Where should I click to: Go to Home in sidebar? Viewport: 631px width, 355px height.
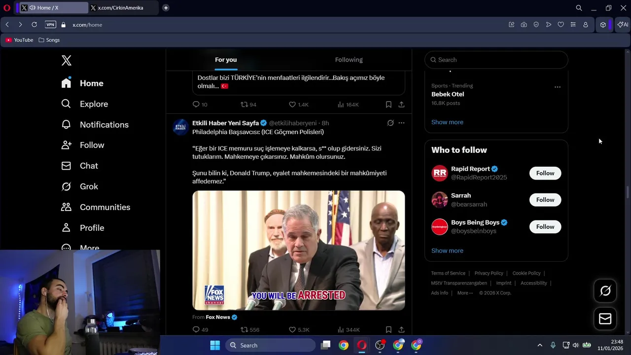click(82, 83)
